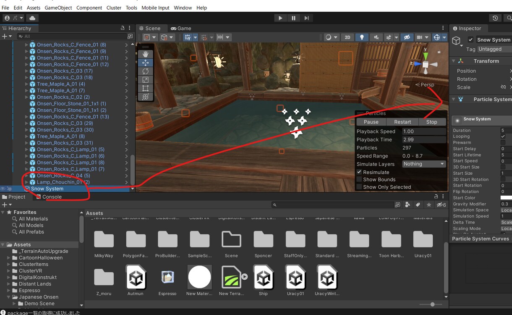Viewport: 512px width, 315px height.
Task: Expand Tree_Maple_A_01 (4) in Hierarchy
Action: pyautogui.click(x=26, y=84)
